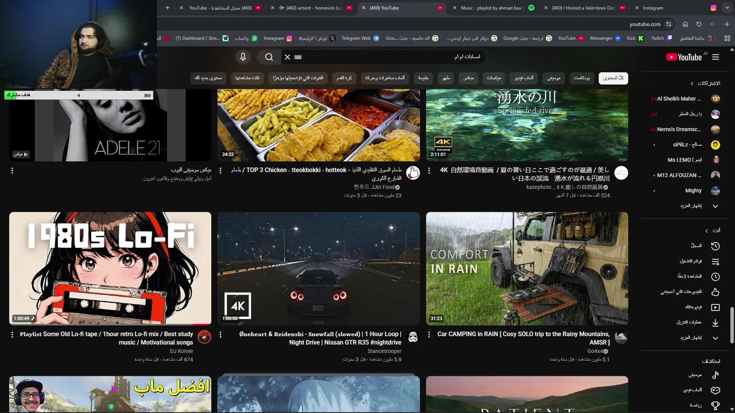Screen dimensions: 735x413
Task: Select the طبيعة filter chip
Action: [423, 78]
